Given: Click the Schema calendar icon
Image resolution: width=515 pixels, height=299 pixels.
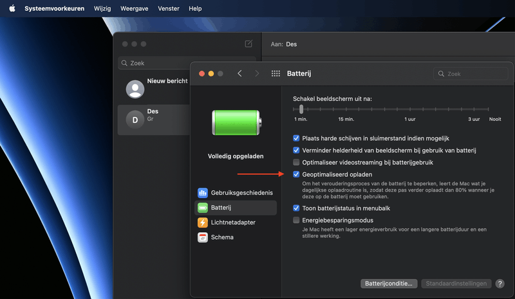Looking at the screenshot, I should click(x=203, y=237).
